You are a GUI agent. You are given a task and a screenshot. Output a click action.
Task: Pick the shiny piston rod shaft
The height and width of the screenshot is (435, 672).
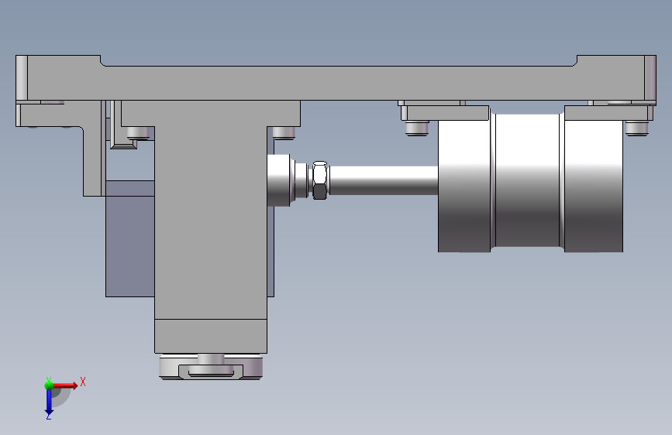click(x=383, y=180)
